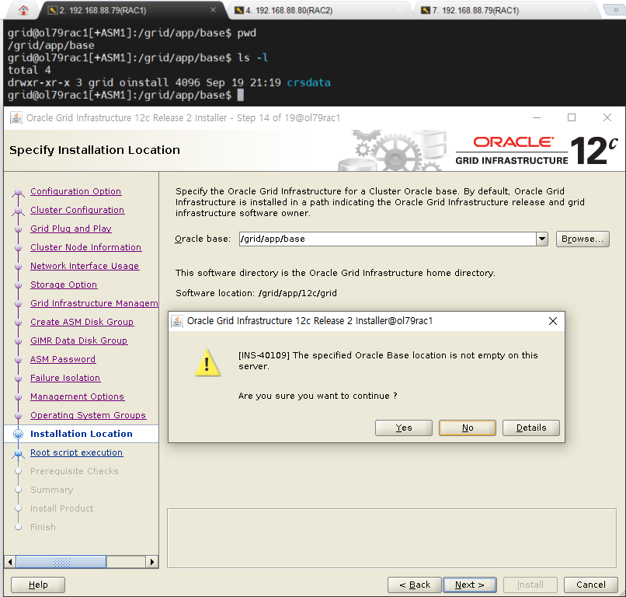Choose No in the warning dialog
626x597 pixels.
467,428
